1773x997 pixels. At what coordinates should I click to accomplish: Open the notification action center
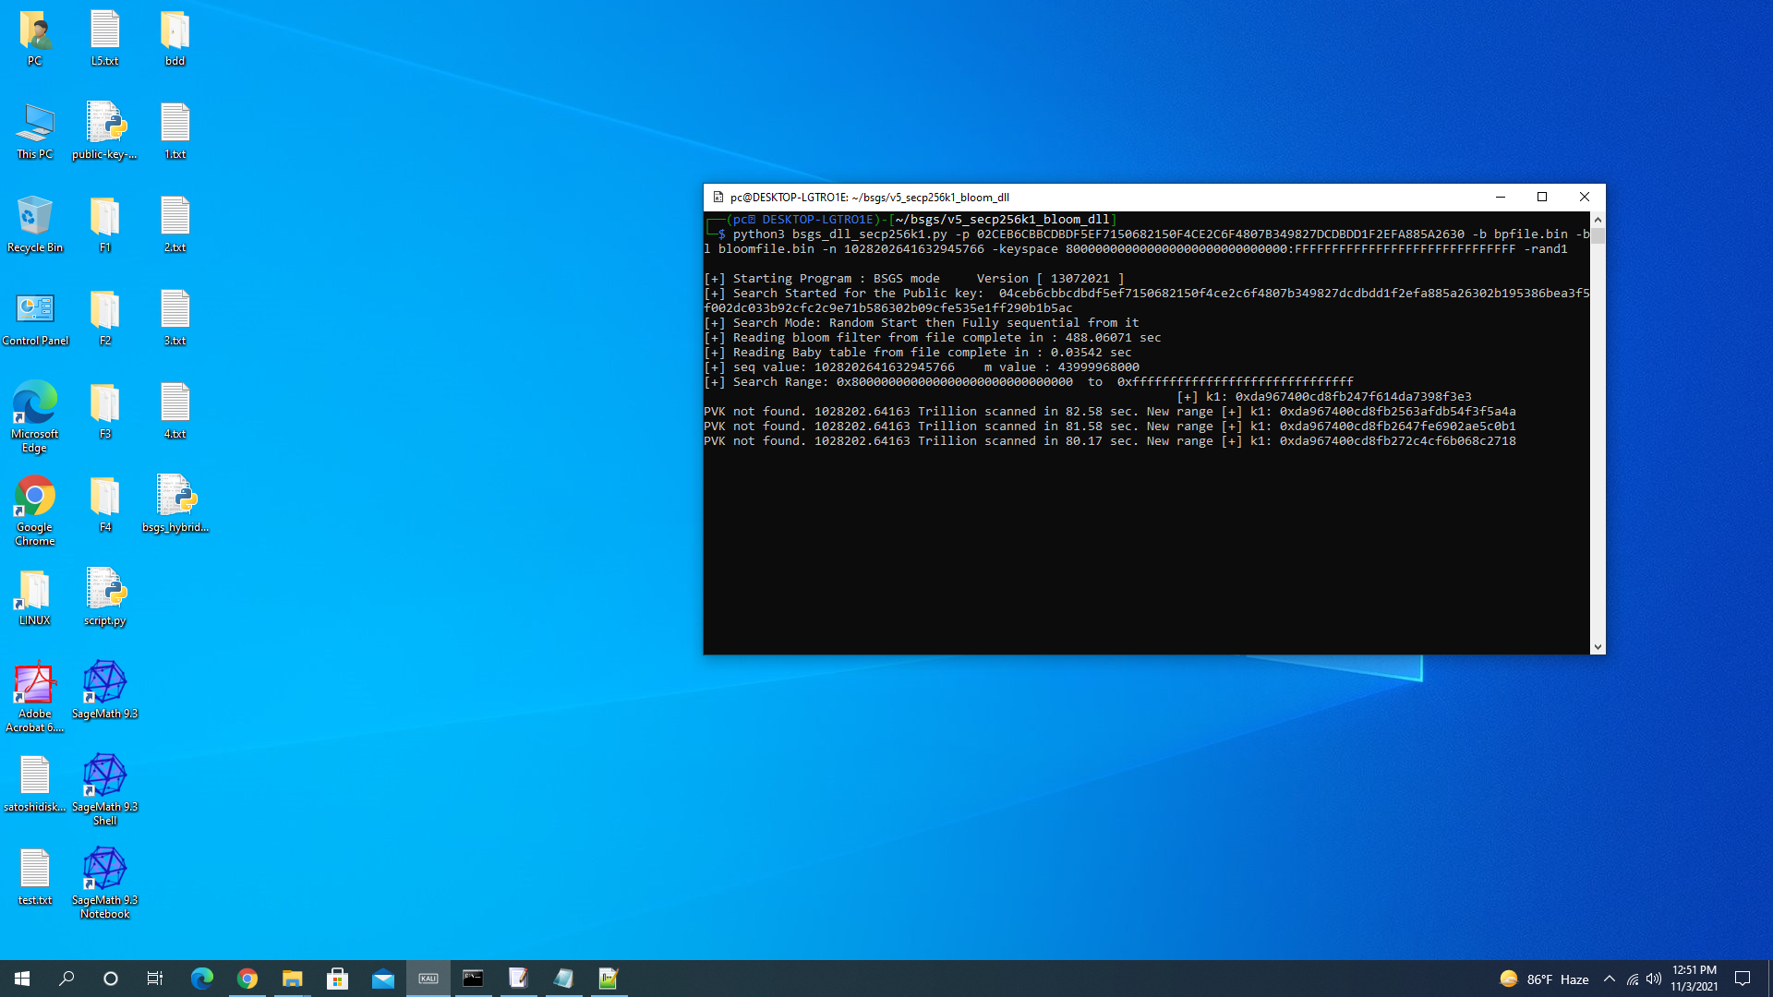coord(1743,979)
